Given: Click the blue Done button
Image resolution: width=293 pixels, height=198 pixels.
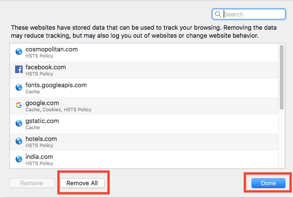Looking at the screenshot, I should pyautogui.click(x=268, y=183).
